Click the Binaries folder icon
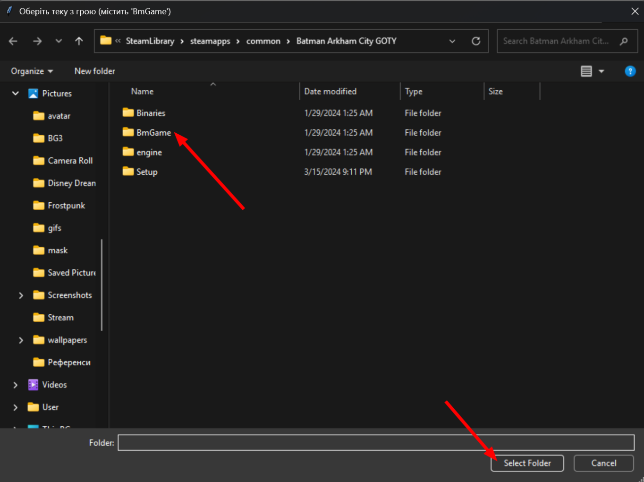 pyautogui.click(x=128, y=112)
